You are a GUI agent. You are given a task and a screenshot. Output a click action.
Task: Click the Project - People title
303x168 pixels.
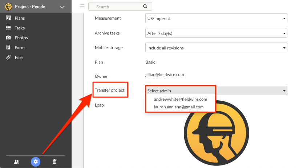[x=30, y=7]
